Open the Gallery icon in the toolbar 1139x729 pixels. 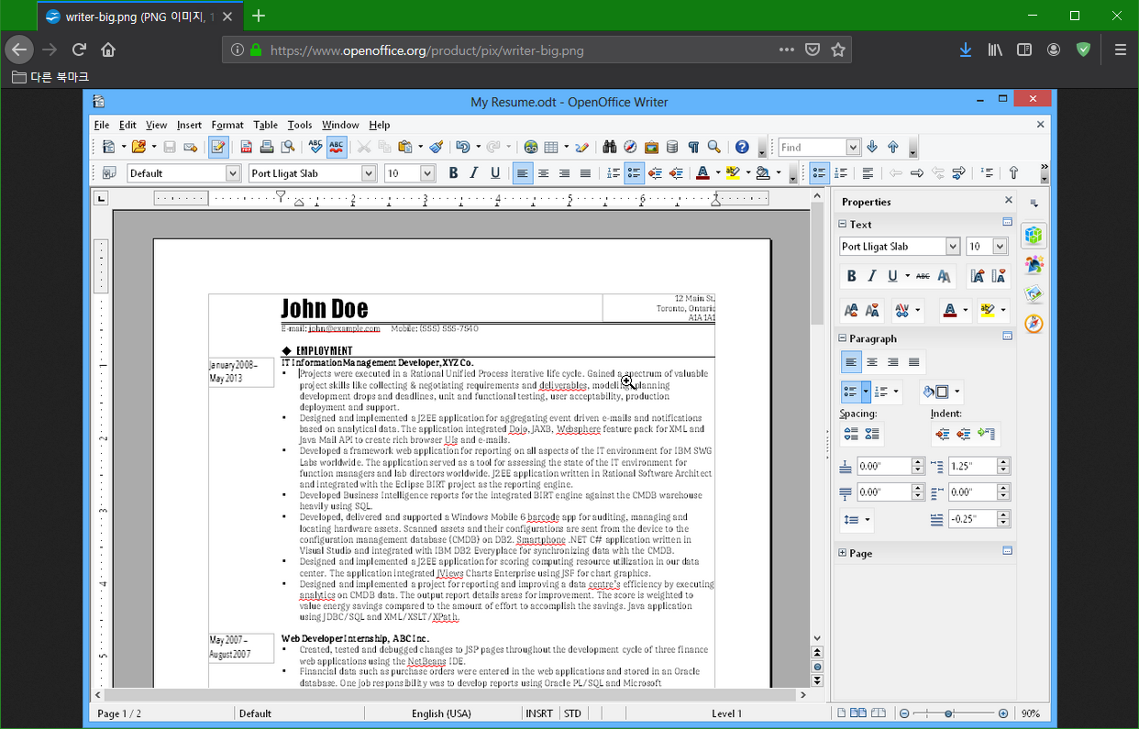pos(651,147)
